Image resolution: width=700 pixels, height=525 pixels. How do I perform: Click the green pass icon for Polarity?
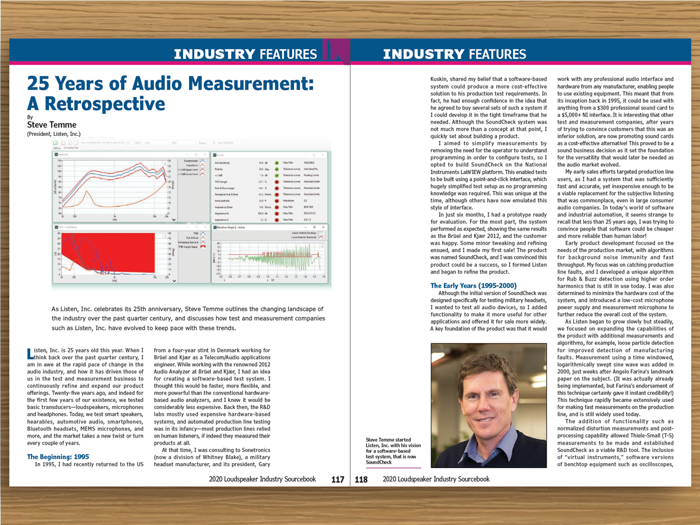coord(276,169)
